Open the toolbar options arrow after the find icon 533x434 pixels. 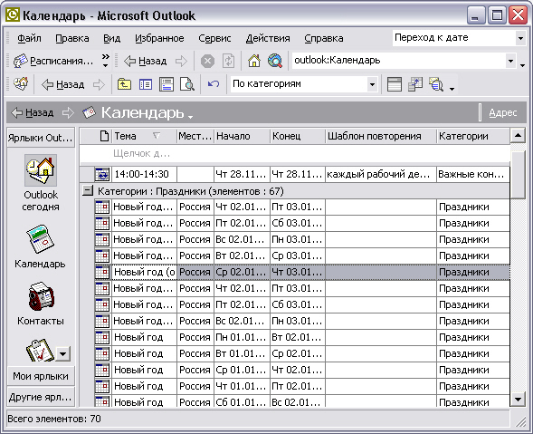[x=452, y=89]
